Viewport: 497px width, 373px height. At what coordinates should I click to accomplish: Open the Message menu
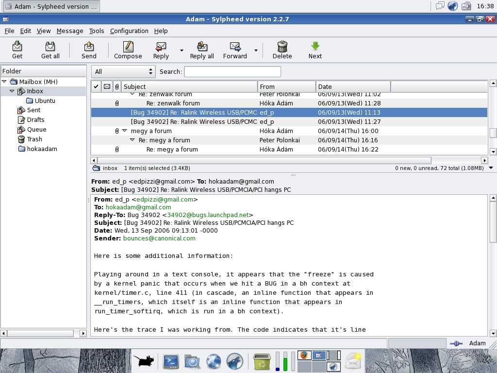pos(70,31)
